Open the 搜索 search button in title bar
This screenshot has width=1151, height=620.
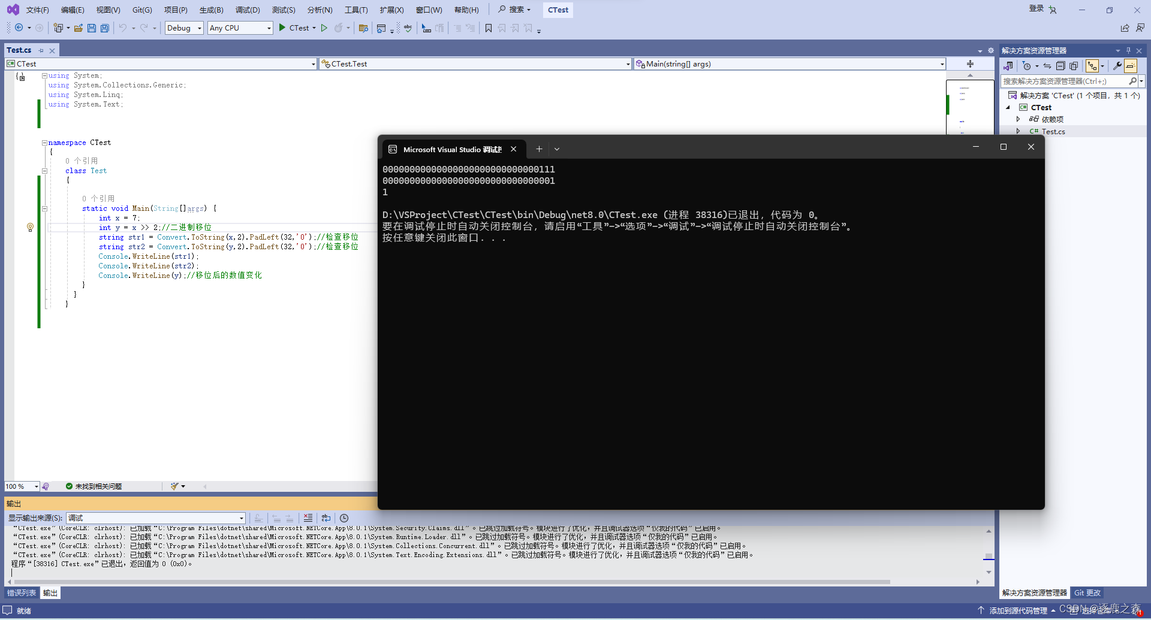tap(514, 10)
